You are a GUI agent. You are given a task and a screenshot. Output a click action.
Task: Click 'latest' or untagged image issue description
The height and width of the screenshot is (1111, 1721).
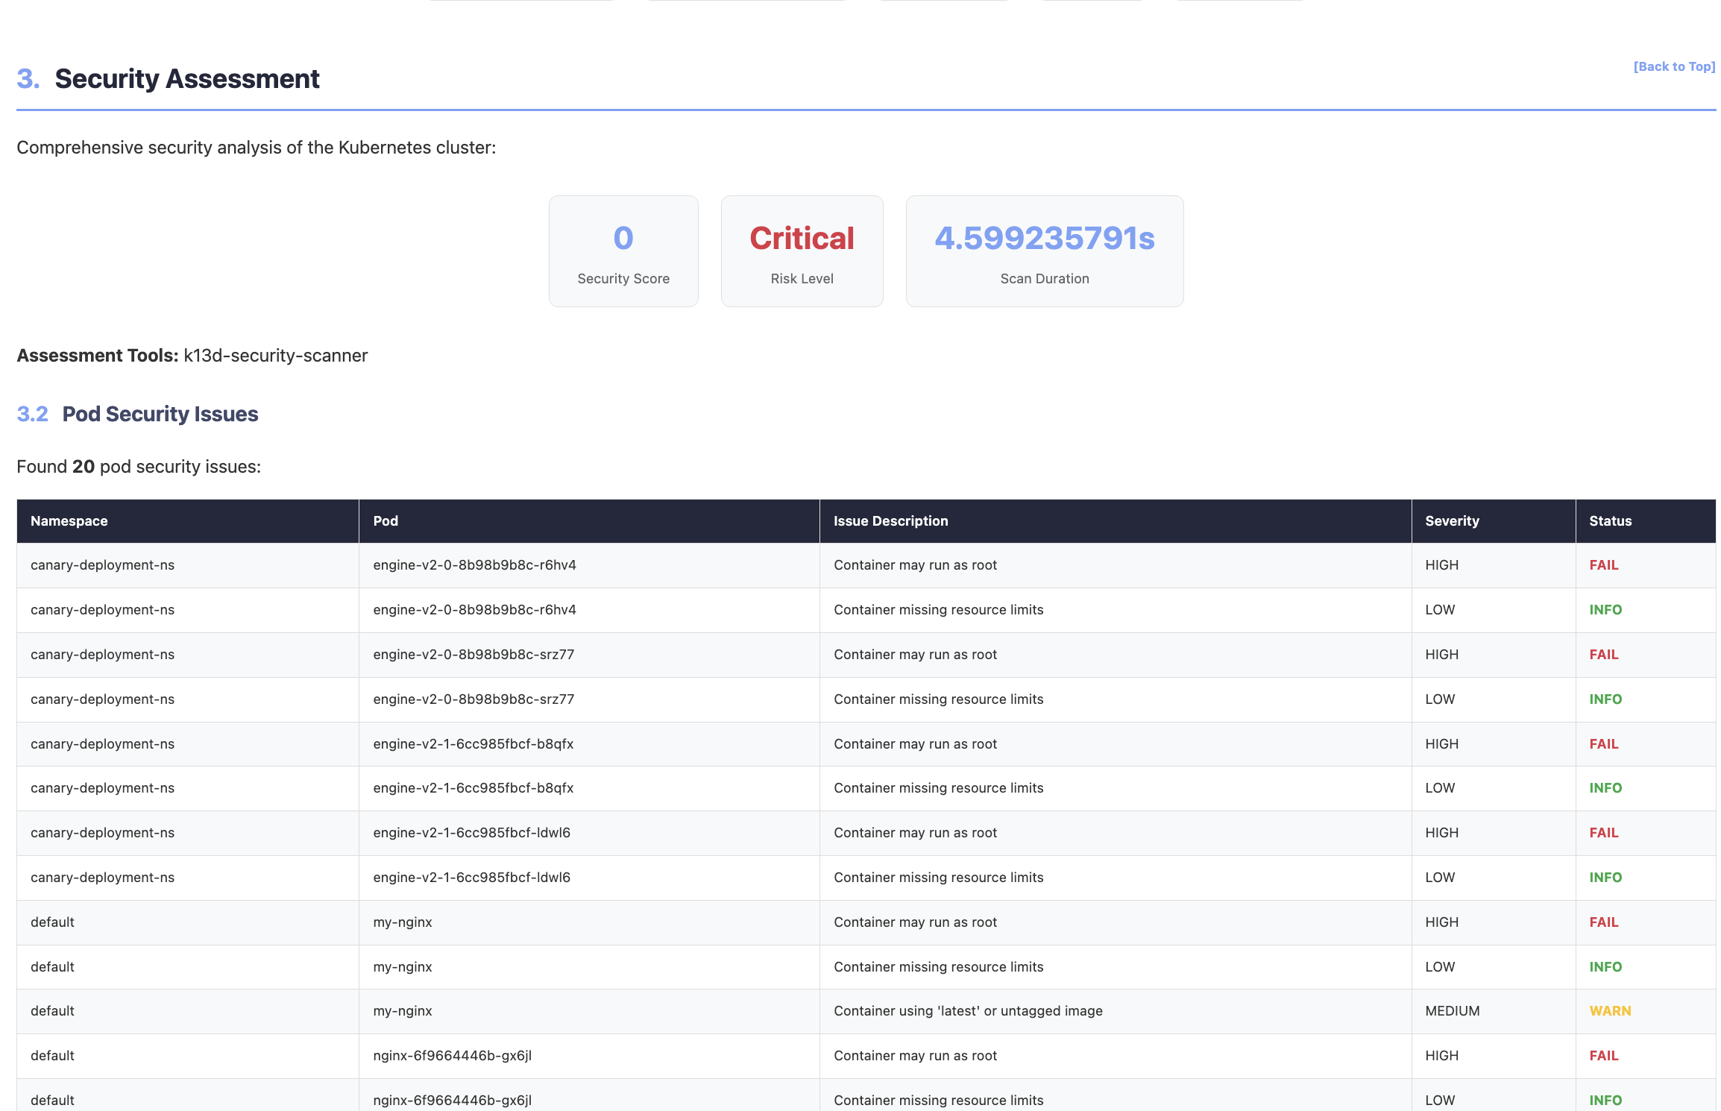[x=967, y=1011]
